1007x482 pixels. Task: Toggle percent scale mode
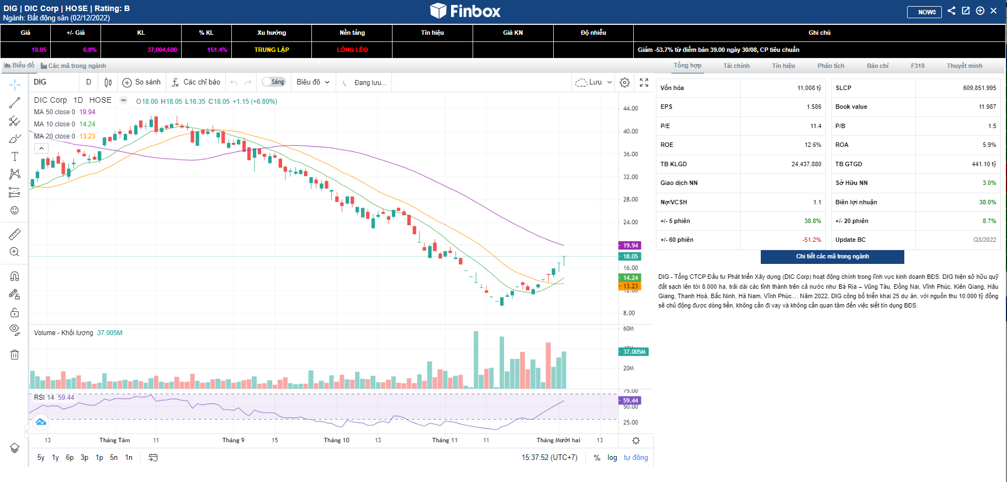597,458
